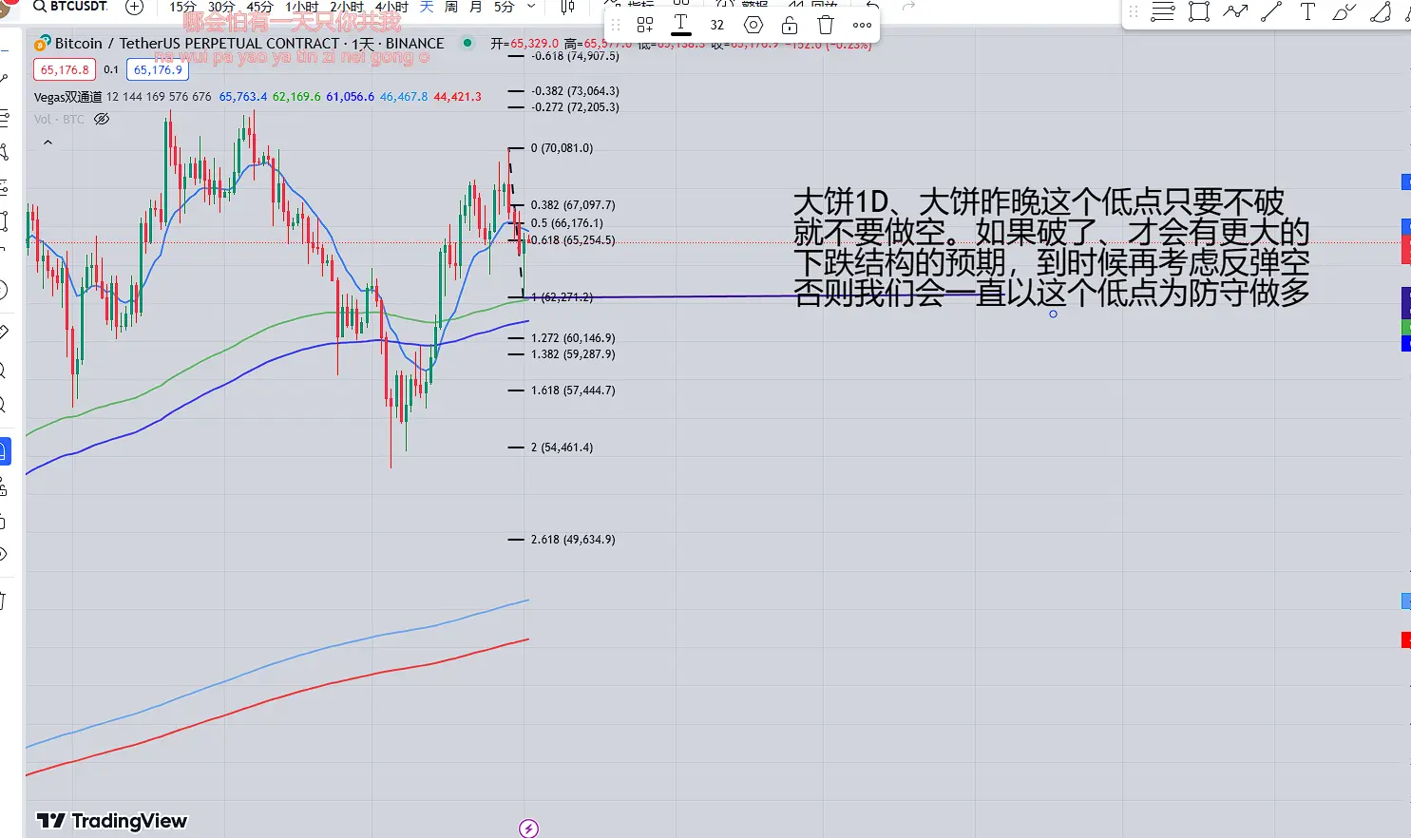Open the text color T button
This screenshot has height=838, width=1411.
pos(681,25)
